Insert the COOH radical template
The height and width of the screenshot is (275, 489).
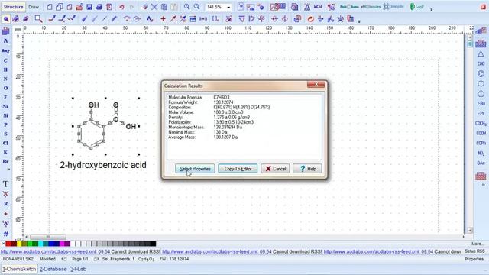pyautogui.click(x=481, y=133)
